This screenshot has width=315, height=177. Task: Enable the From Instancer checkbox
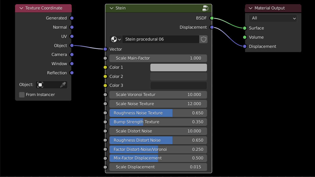click(22, 95)
